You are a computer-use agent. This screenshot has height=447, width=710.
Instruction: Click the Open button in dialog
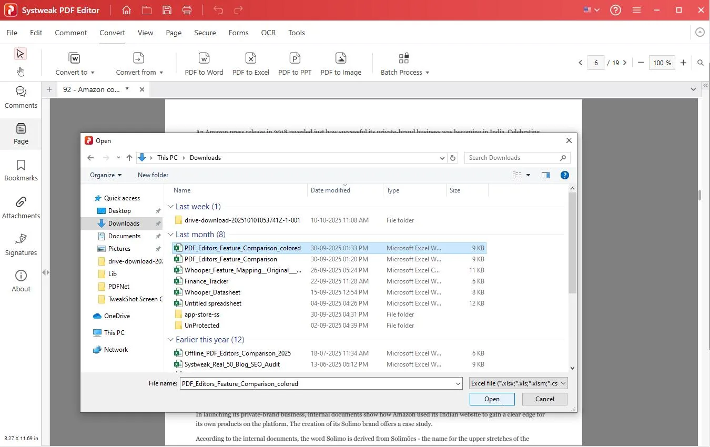point(492,399)
